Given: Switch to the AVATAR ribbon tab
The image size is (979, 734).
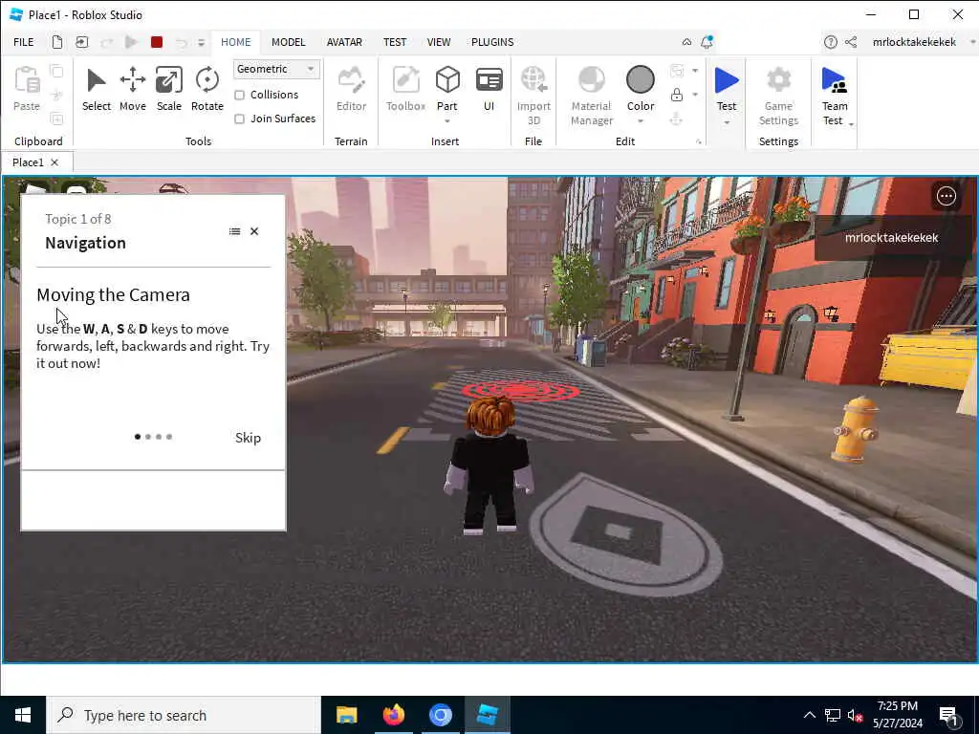Looking at the screenshot, I should (344, 42).
